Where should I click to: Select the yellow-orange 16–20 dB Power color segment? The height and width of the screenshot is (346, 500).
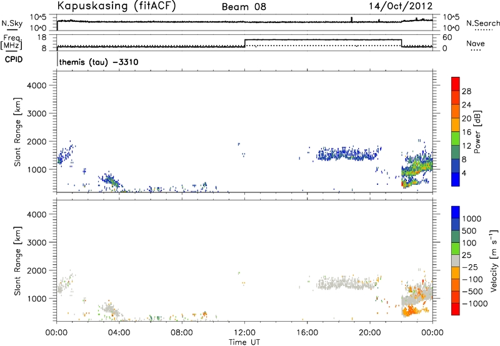tap(456, 125)
